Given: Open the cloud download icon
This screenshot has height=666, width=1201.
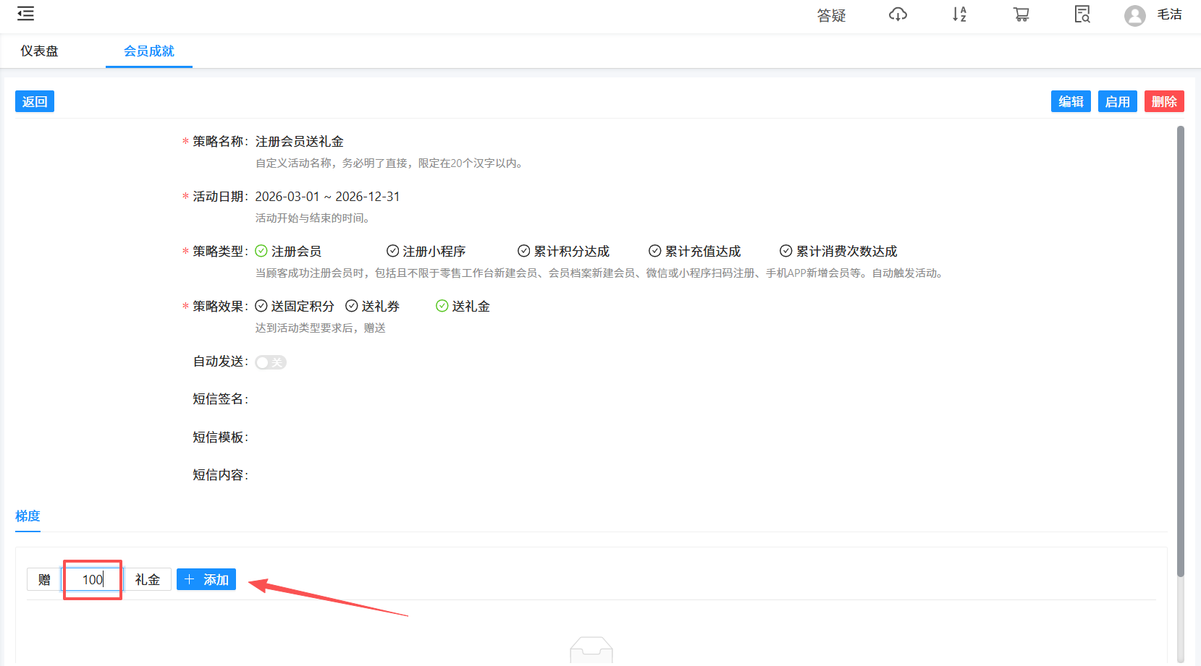Looking at the screenshot, I should click(897, 14).
